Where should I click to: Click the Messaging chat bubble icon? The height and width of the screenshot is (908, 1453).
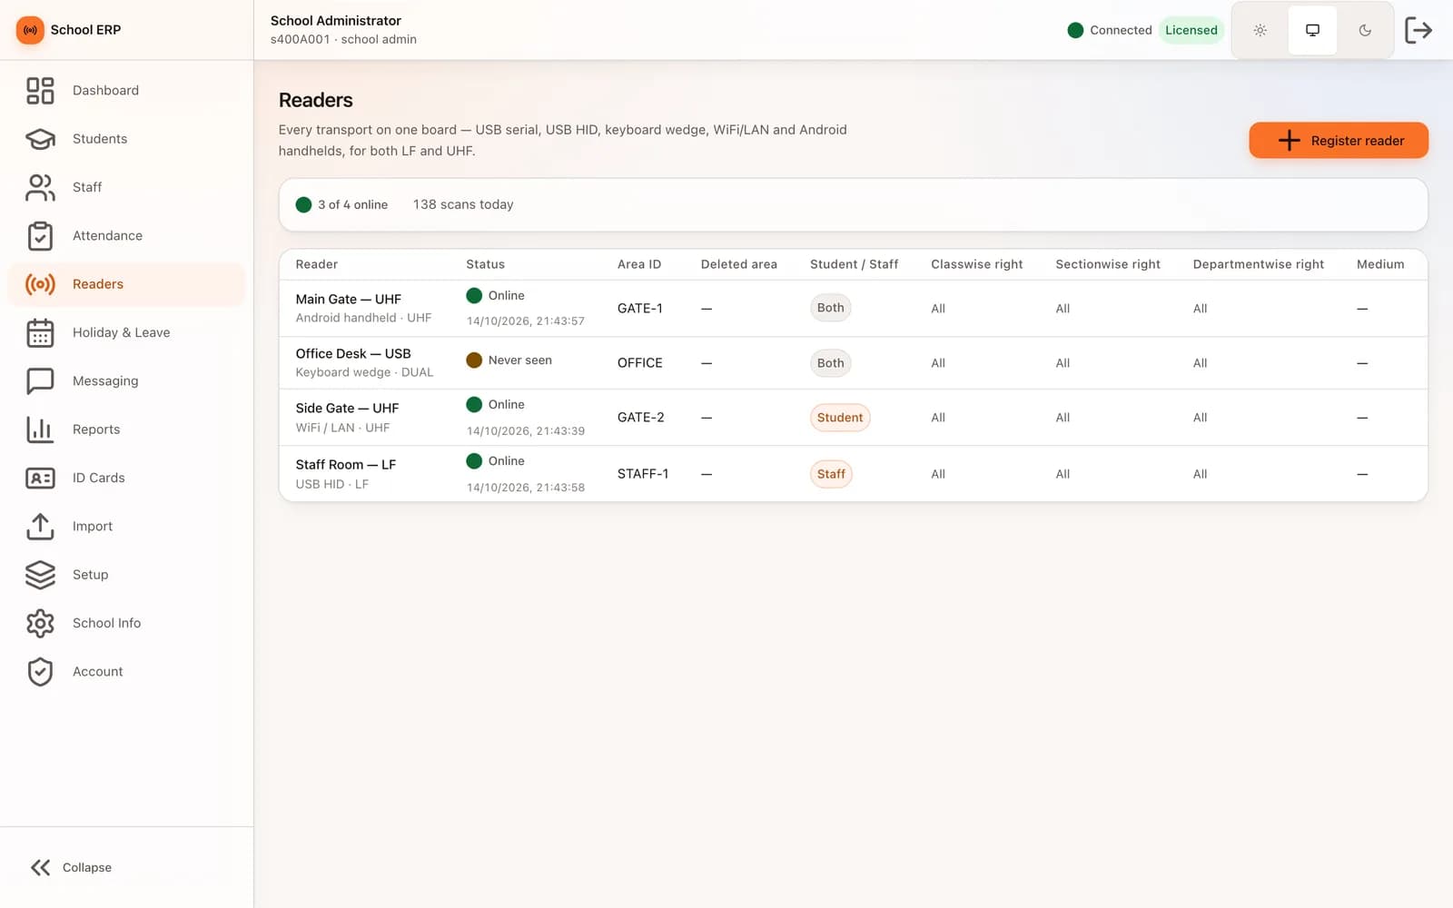pyautogui.click(x=40, y=381)
